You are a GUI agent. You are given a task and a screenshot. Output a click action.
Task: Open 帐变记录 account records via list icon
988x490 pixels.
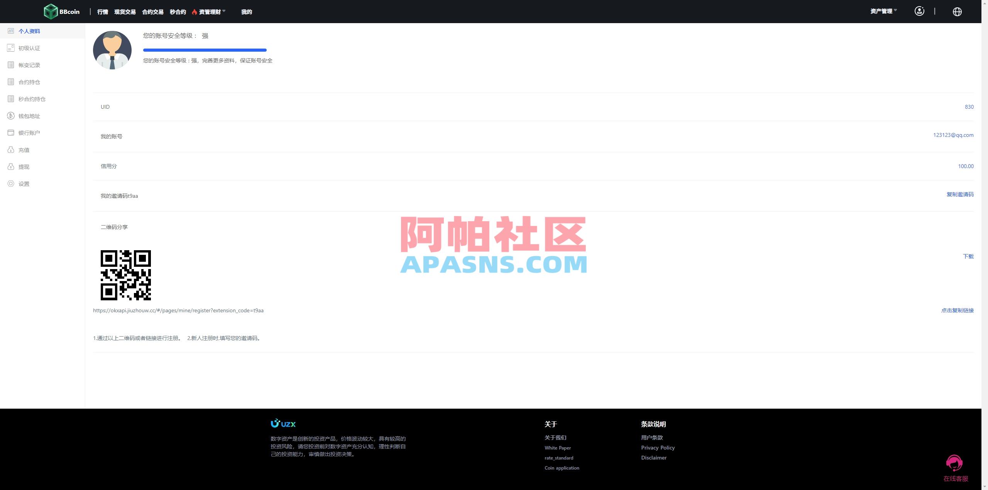click(x=11, y=65)
